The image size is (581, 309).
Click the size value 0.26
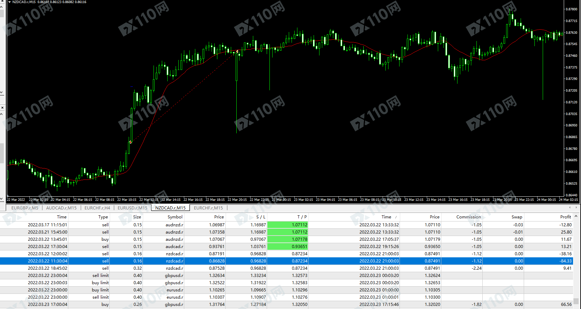pos(137,304)
